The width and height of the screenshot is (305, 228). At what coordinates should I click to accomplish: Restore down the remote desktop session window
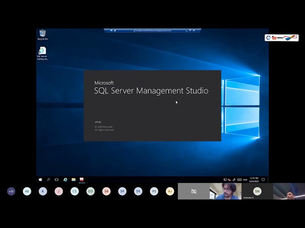190,30
